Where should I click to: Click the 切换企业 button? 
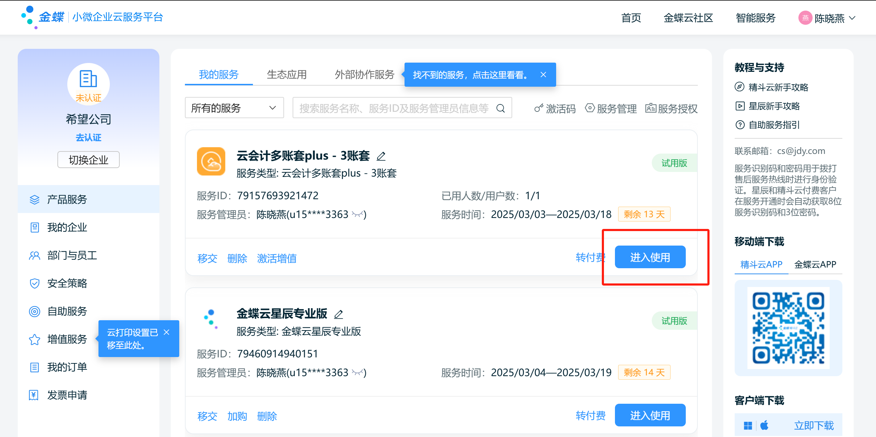(89, 160)
